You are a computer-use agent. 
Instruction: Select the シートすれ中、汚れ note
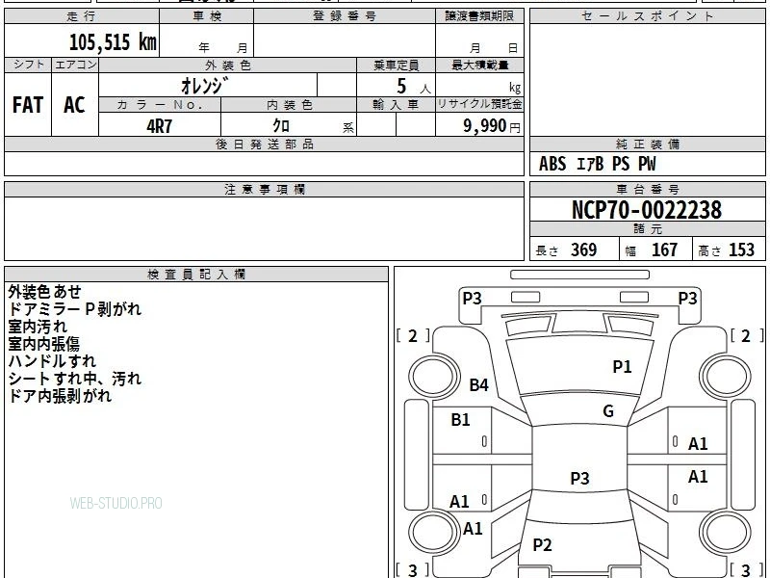[75, 379]
